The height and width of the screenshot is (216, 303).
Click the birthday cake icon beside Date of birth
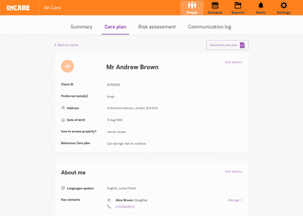pos(63,120)
